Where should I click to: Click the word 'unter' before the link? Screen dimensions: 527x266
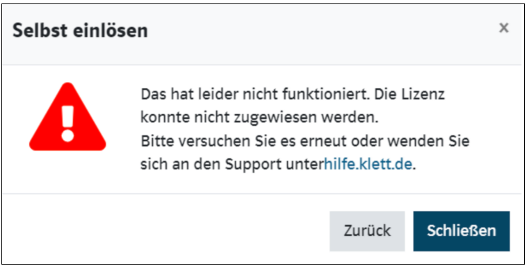[305, 165]
